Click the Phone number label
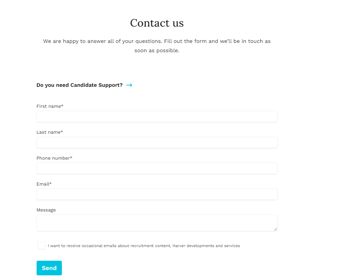The width and height of the screenshot is (354, 278). click(x=53, y=158)
